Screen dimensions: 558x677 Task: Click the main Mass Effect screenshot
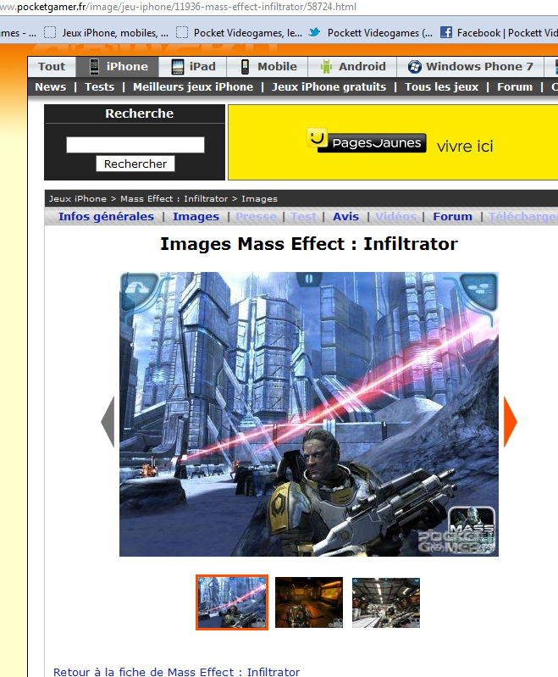(x=309, y=414)
